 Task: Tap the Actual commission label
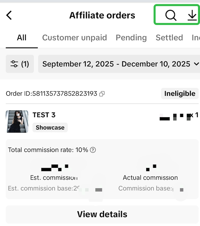click(150, 178)
